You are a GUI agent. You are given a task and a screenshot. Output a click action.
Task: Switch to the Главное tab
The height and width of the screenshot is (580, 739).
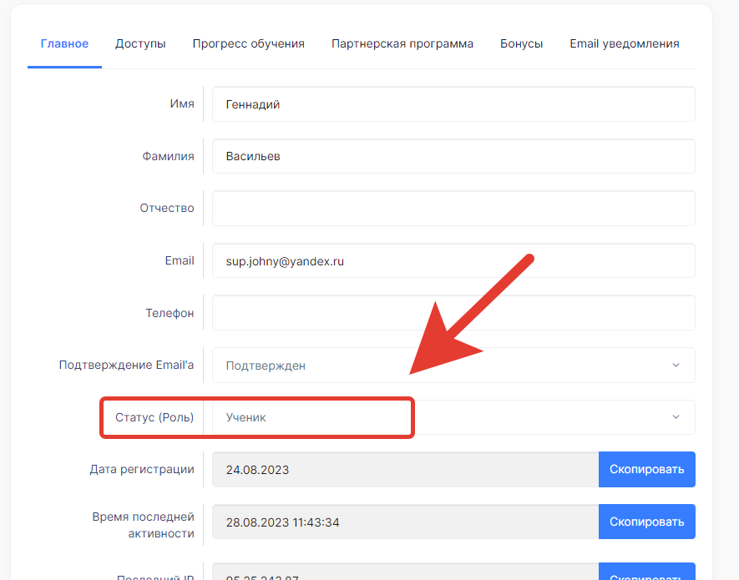[64, 43]
